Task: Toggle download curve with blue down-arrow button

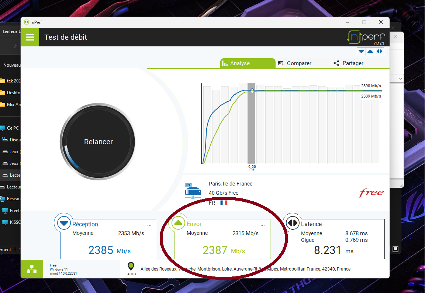Action: pos(361,52)
